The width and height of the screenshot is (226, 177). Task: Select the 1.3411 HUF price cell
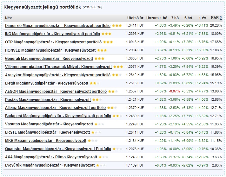pyautogui.click(x=135, y=26)
